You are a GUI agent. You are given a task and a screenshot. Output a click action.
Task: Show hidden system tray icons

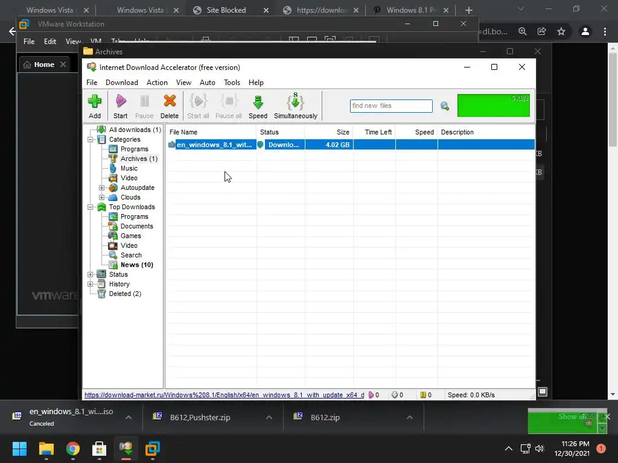click(x=509, y=449)
